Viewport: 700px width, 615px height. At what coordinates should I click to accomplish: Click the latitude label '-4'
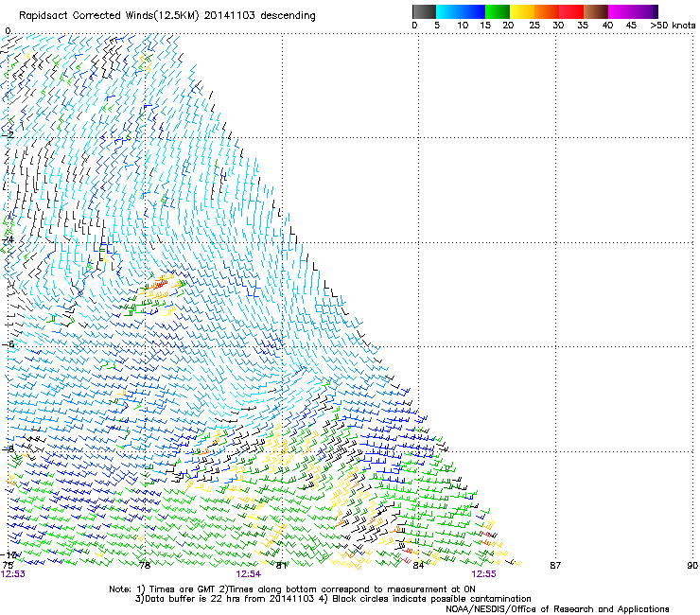tap(8, 239)
